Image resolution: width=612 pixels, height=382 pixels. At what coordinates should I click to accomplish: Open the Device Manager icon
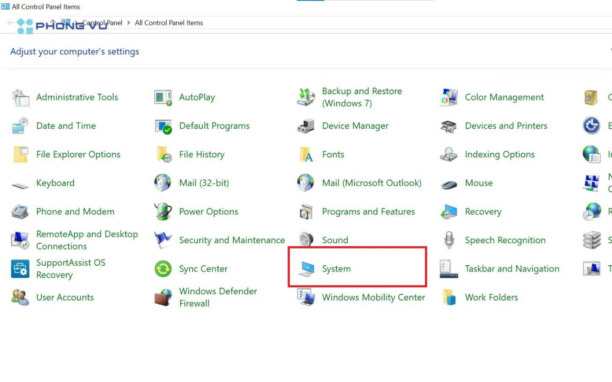pyautogui.click(x=306, y=126)
